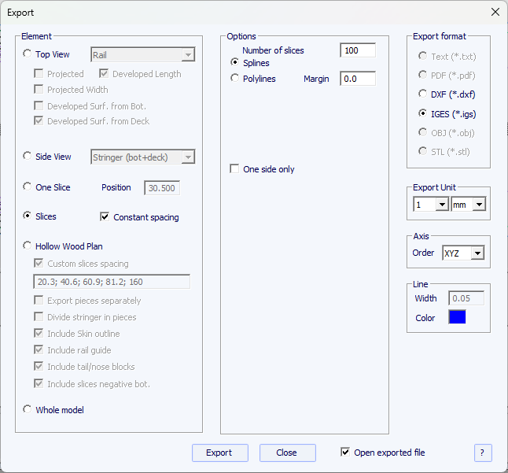This screenshot has width=508, height=473.
Task: Switch to Polylines option
Action: 234,79
